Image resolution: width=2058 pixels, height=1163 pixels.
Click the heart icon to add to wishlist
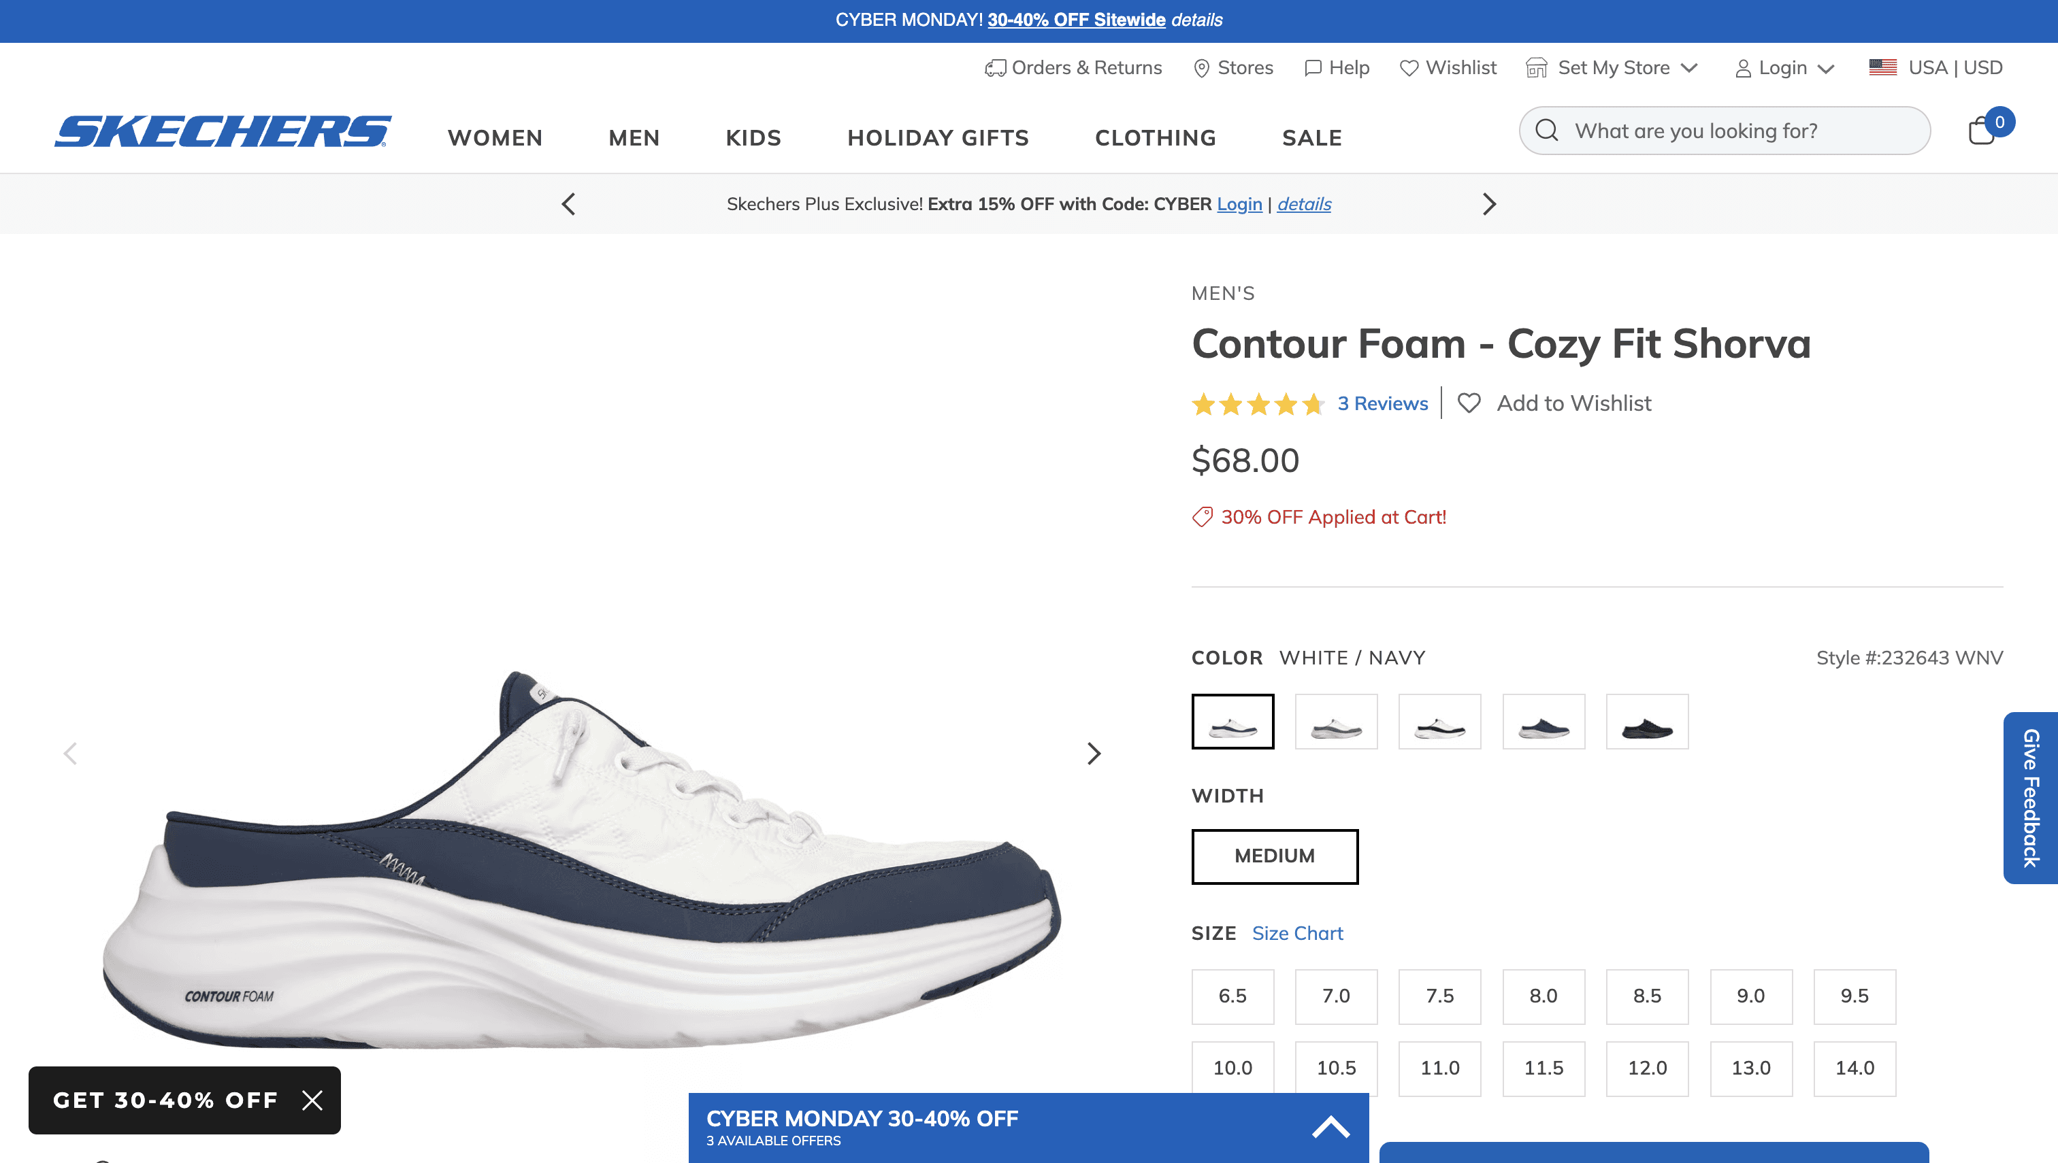click(1468, 403)
